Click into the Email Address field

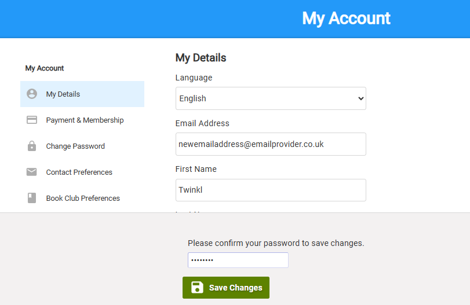(x=271, y=144)
